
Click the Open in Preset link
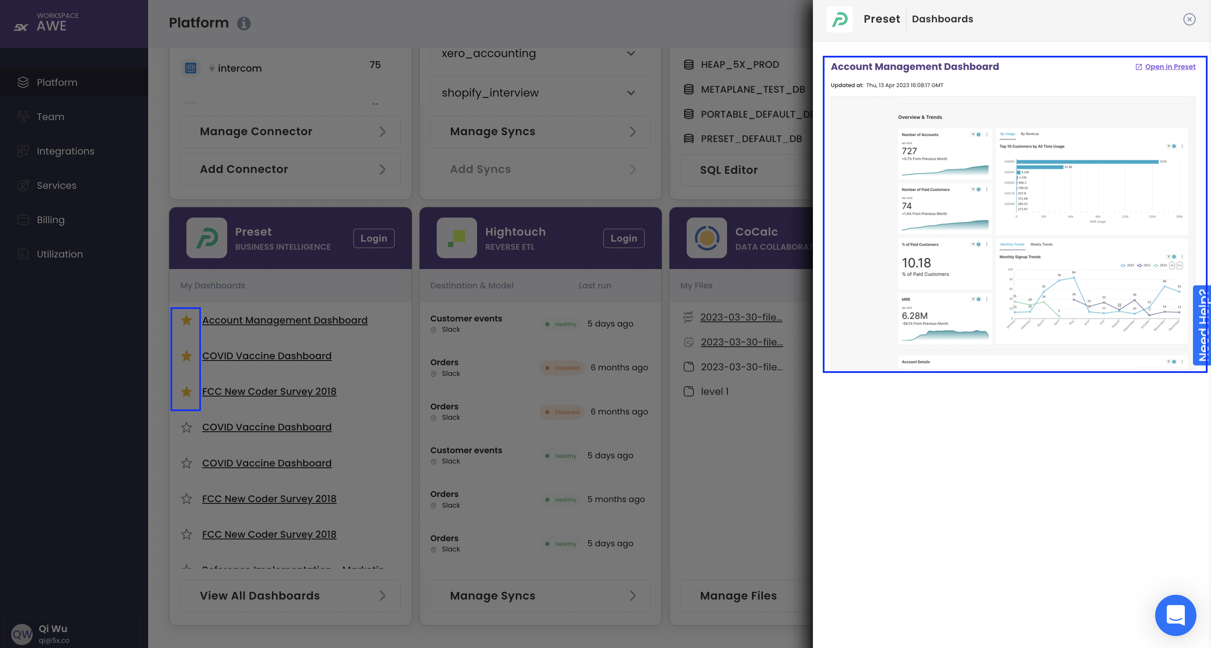click(1170, 67)
